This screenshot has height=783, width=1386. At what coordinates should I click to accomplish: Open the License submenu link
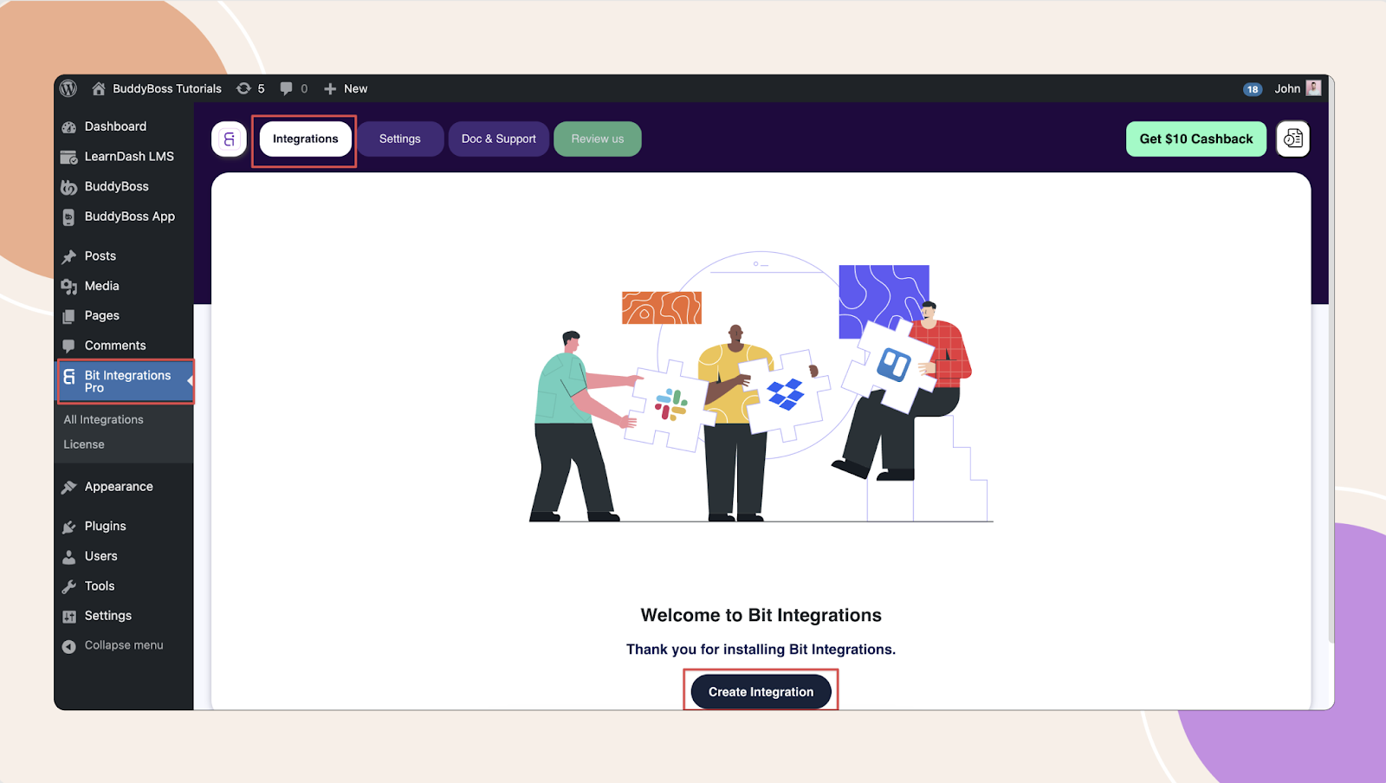(x=84, y=444)
